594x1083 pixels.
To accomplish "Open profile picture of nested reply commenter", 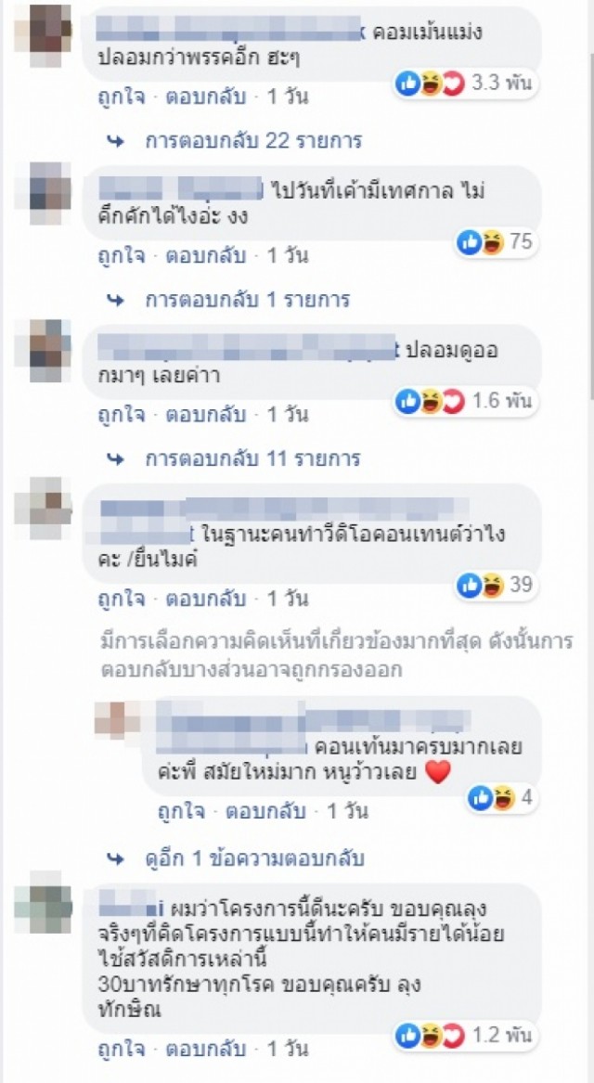I will coord(118,718).
